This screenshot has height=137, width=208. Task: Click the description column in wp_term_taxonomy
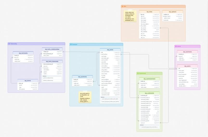52,70
